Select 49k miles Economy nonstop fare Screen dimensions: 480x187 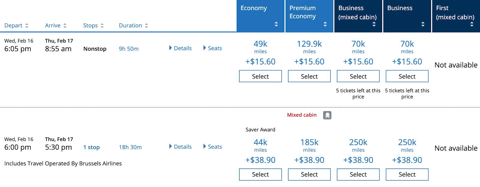pyautogui.click(x=260, y=76)
